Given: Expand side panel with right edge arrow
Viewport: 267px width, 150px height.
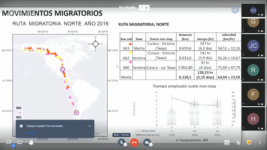Looking at the screenshot, I should tap(266, 133).
